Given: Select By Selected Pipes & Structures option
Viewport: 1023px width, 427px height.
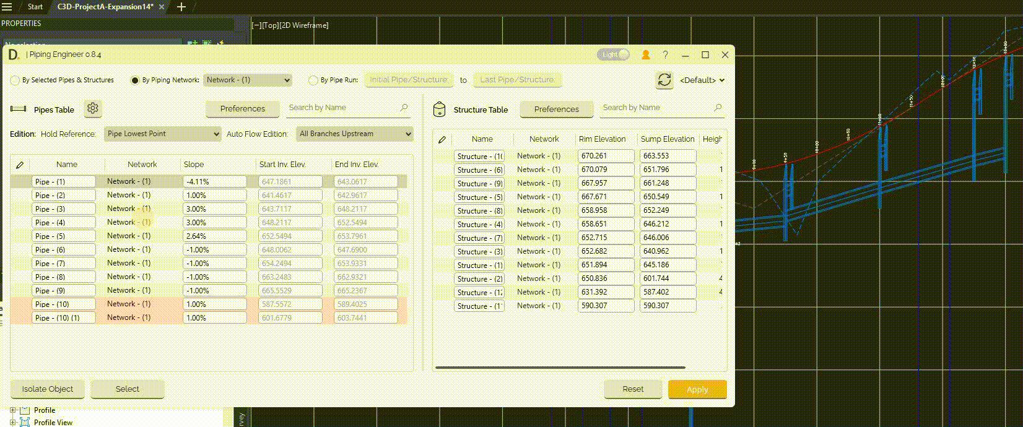Looking at the screenshot, I should (x=15, y=80).
